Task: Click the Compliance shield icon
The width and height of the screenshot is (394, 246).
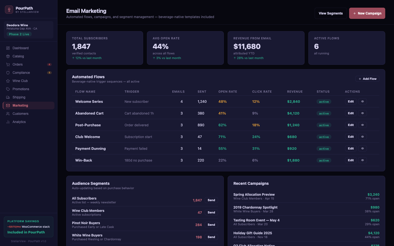Action: pyautogui.click(x=8, y=73)
